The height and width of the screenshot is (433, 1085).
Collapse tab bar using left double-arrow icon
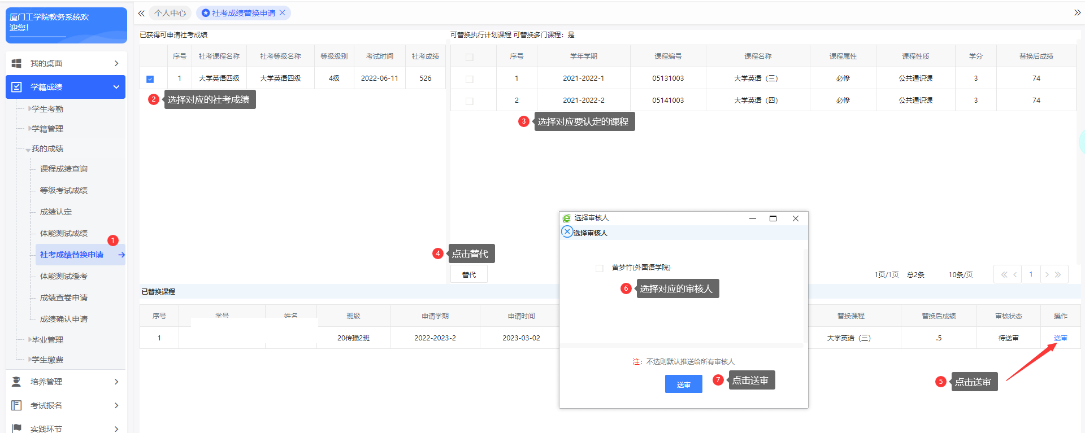tap(141, 13)
